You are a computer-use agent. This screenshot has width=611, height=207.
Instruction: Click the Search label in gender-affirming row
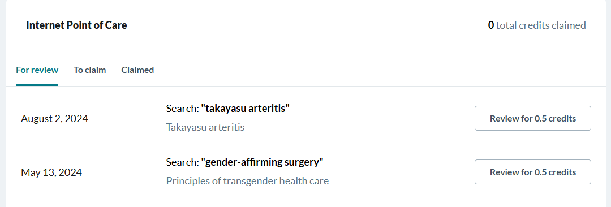point(182,162)
